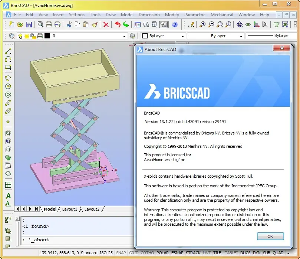
Task: Open the Layers explorer icon beside the layer list
Action: point(11,36)
